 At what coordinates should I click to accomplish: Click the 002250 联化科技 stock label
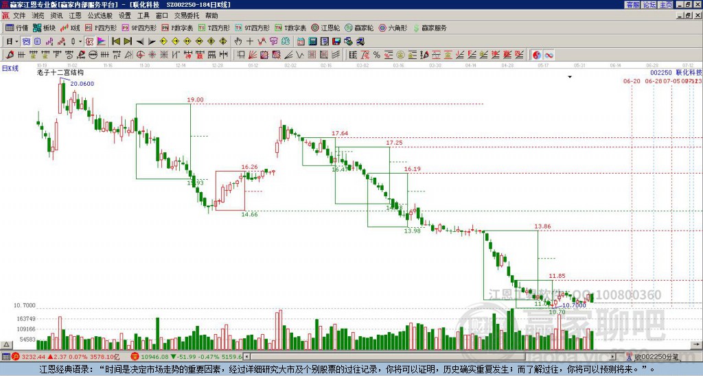click(x=676, y=72)
